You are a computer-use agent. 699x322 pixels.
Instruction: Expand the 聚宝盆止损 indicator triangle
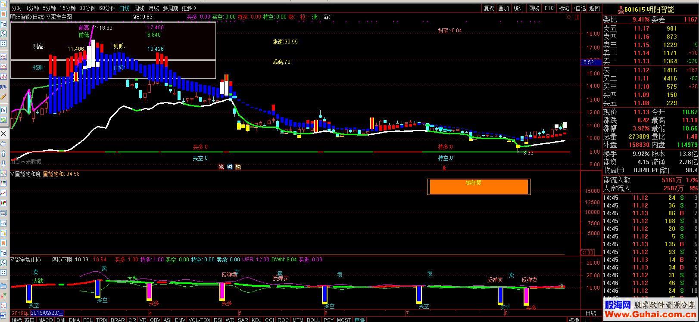point(12,260)
